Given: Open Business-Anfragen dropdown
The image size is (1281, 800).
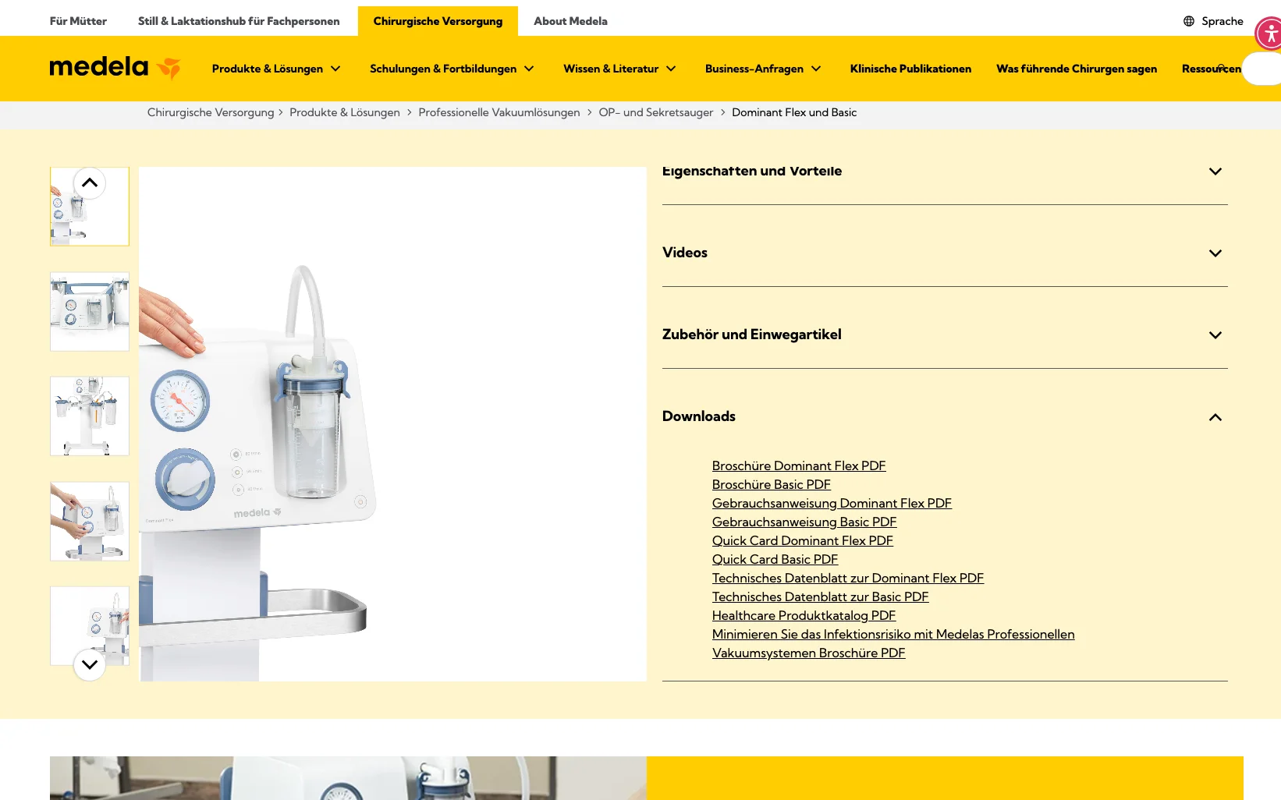Looking at the screenshot, I should (x=763, y=69).
